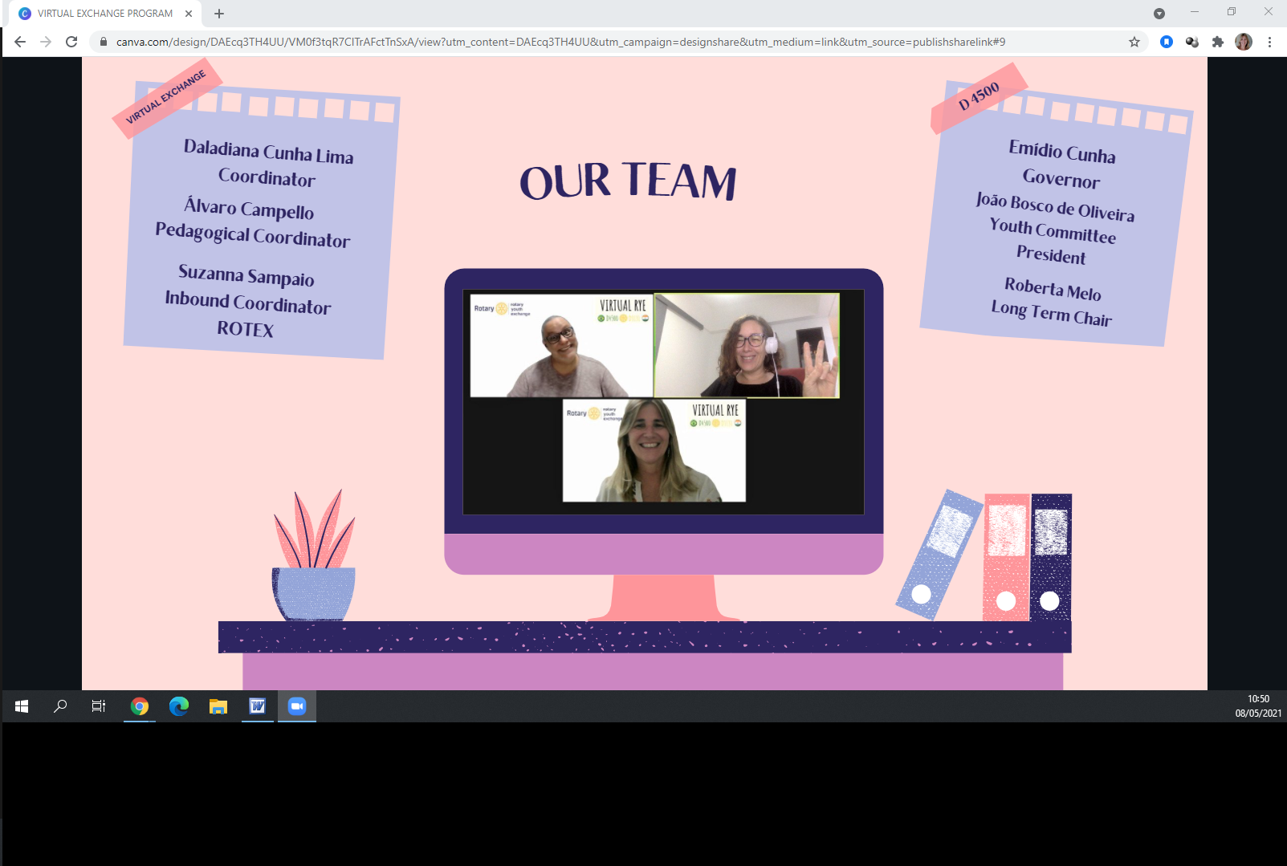This screenshot has height=866, width=1287.
Task: Click the OUR TEAM slide heading
Action: click(x=628, y=181)
